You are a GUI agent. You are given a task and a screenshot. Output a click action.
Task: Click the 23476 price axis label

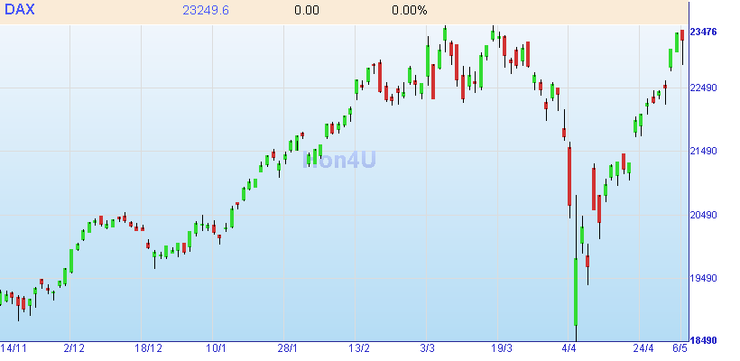(704, 32)
